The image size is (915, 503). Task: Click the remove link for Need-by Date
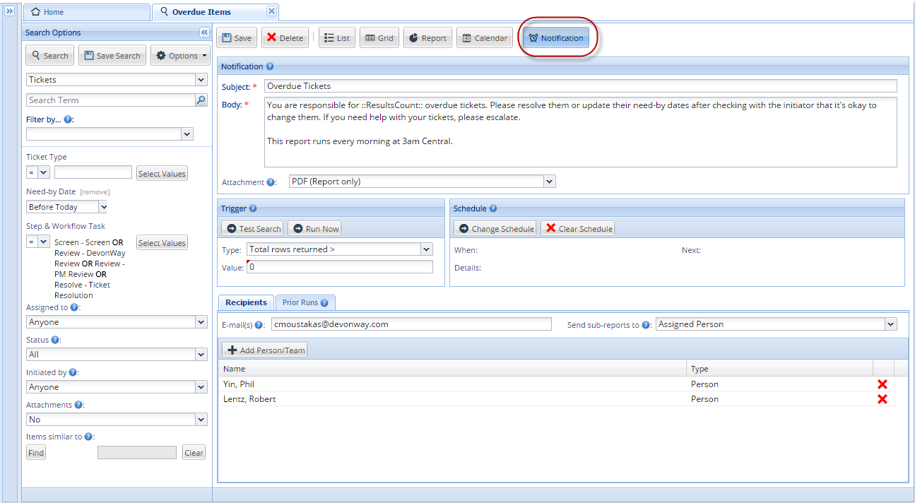point(95,192)
